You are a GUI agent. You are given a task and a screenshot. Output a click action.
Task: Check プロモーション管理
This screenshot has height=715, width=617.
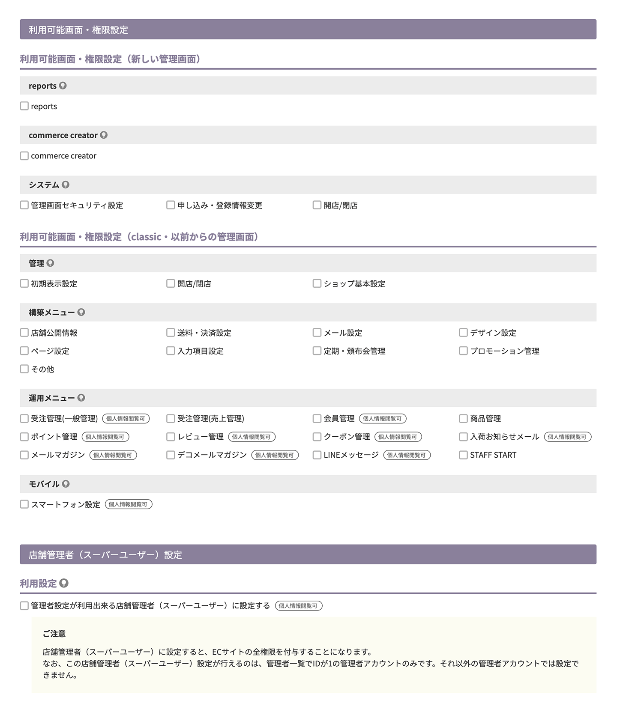click(463, 351)
